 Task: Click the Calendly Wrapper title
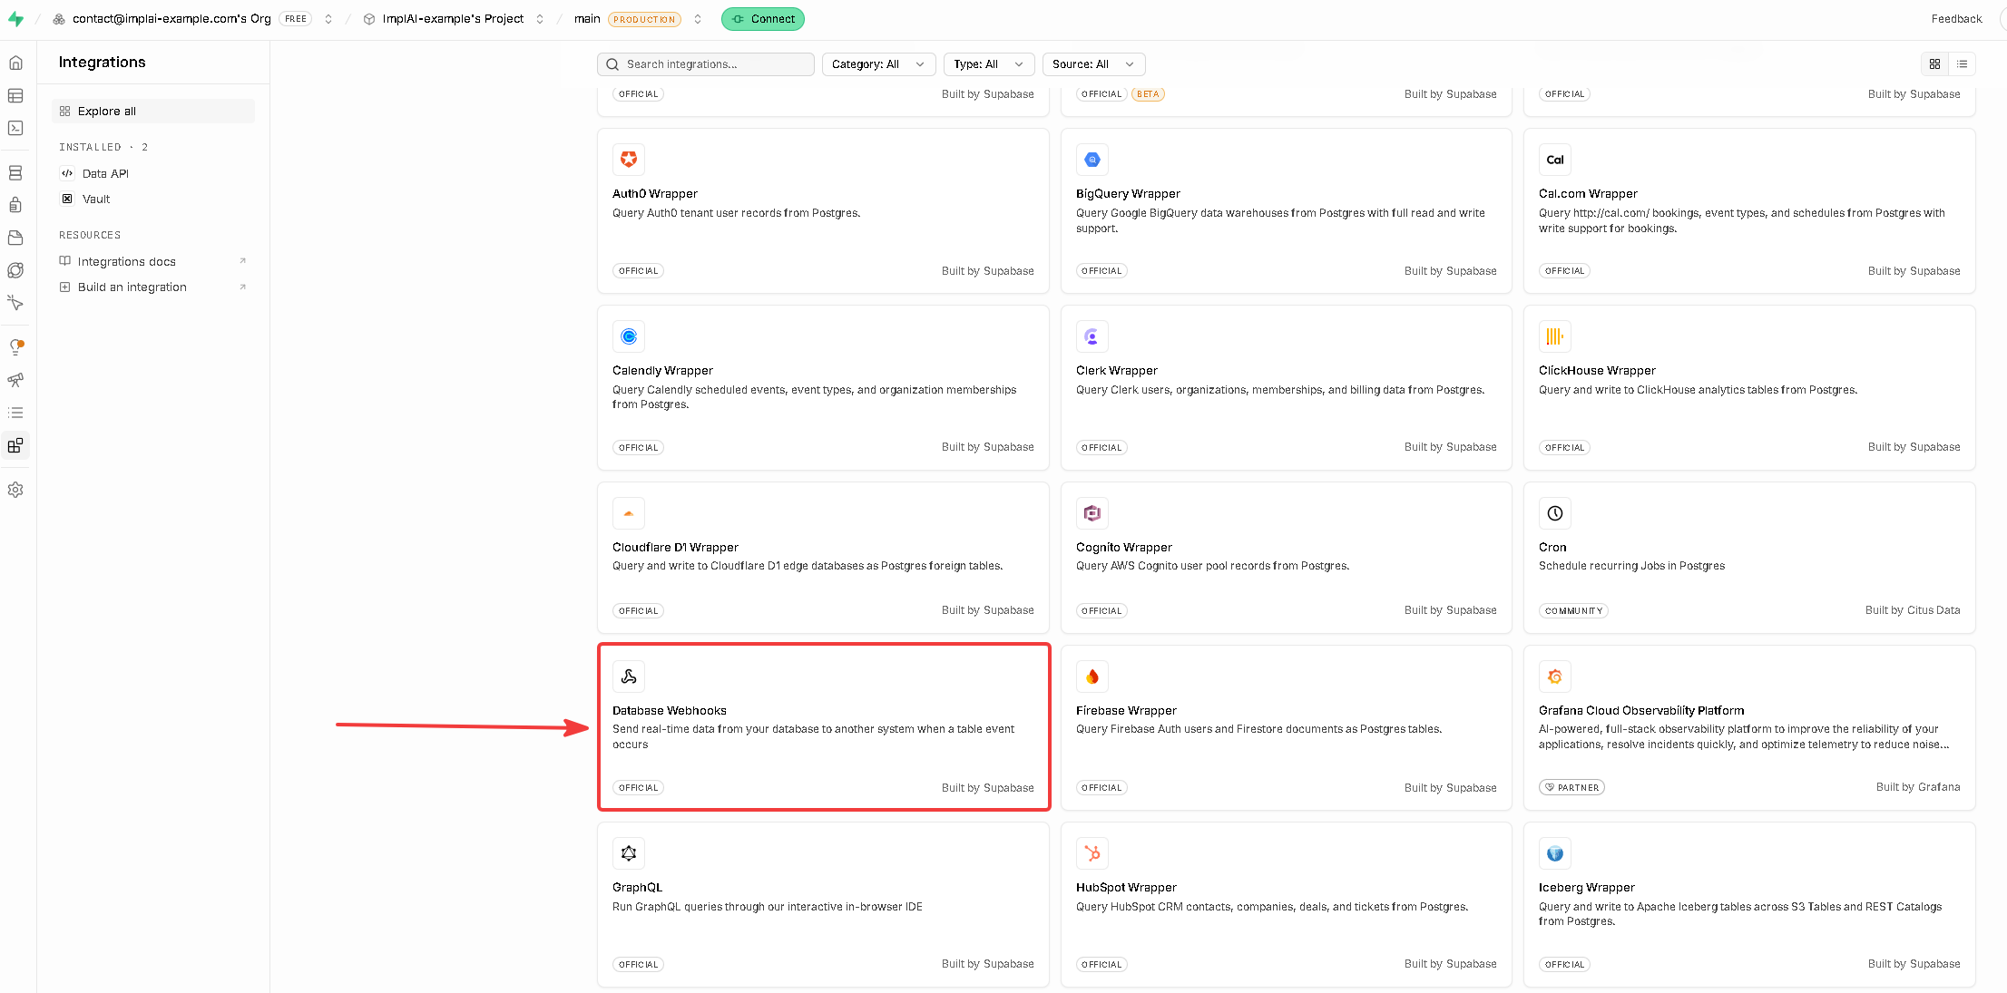(x=662, y=371)
